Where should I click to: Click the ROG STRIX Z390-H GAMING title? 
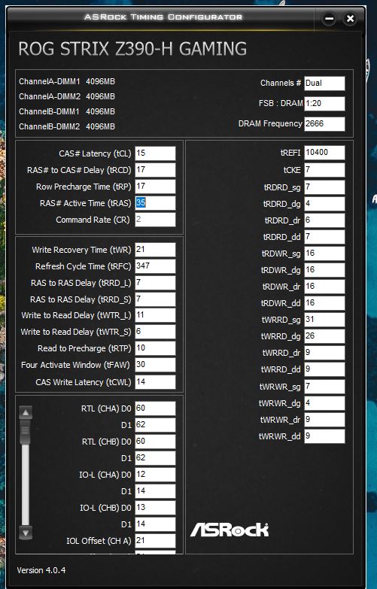[x=132, y=49]
